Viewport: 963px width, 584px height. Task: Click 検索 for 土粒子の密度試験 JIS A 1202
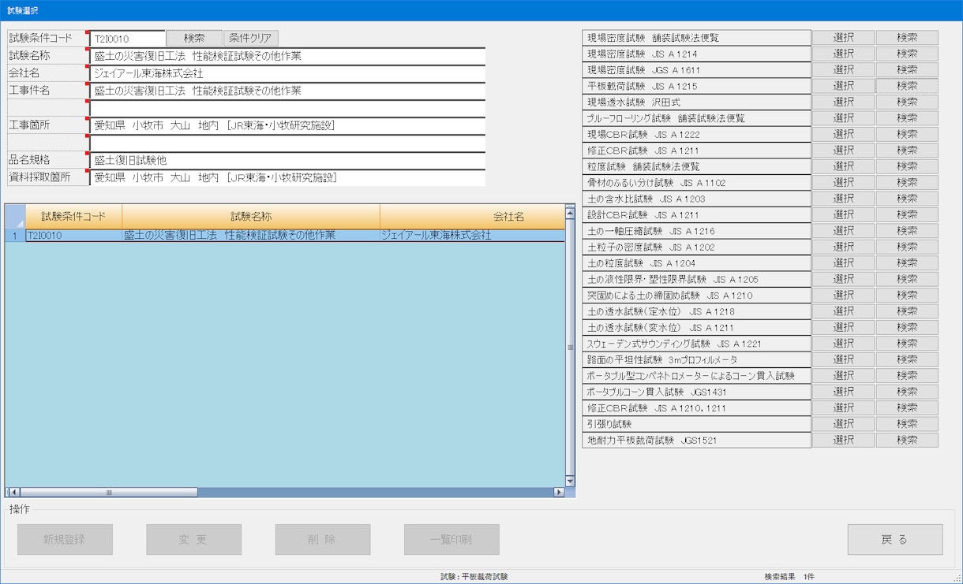(907, 247)
